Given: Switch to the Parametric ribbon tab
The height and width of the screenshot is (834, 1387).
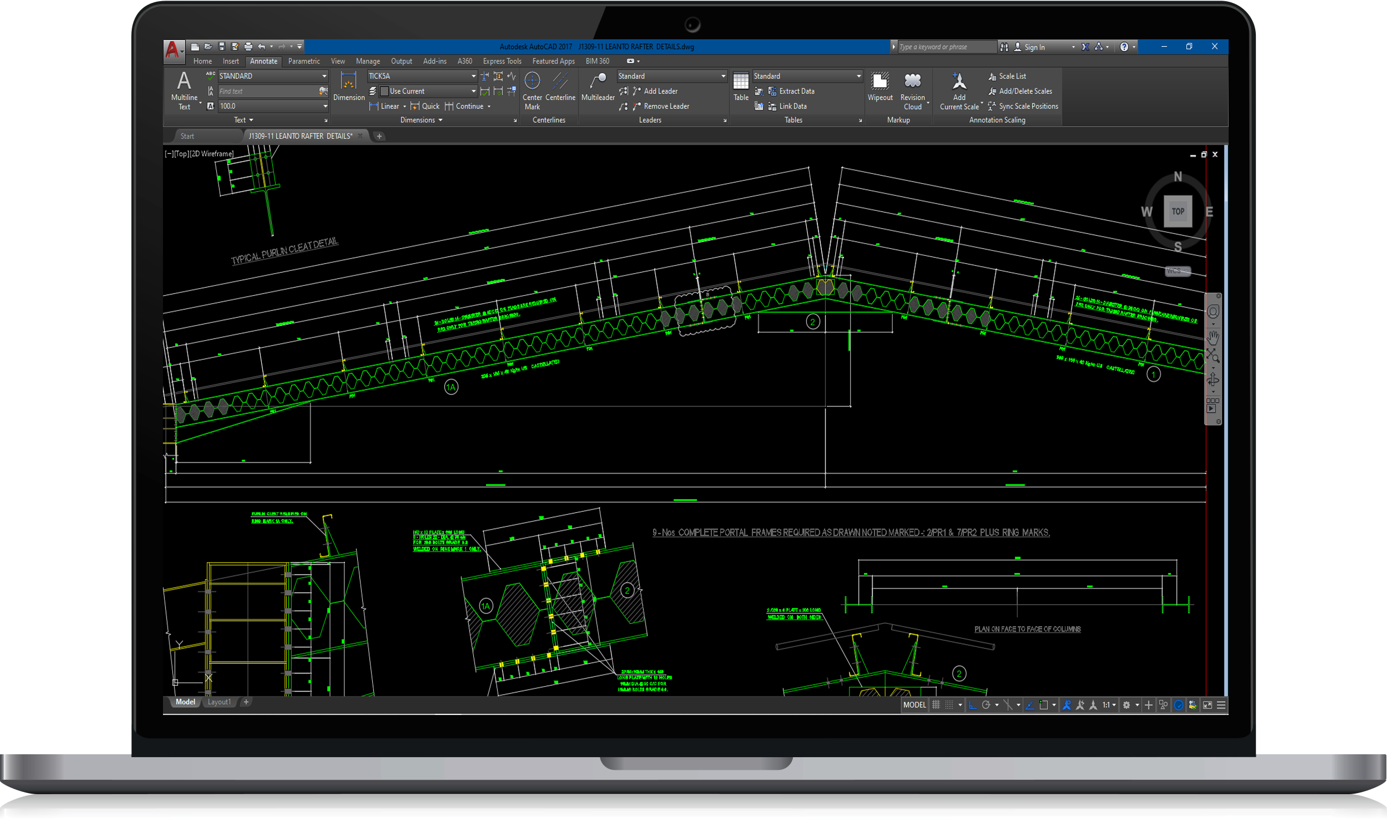Looking at the screenshot, I should tap(303, 61).
